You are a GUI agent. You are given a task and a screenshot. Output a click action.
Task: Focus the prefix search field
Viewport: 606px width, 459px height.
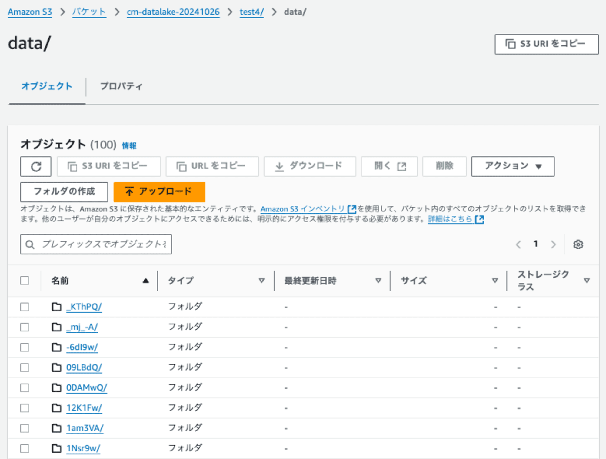(96, 244)
